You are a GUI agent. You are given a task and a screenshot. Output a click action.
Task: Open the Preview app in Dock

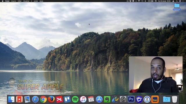27,99
